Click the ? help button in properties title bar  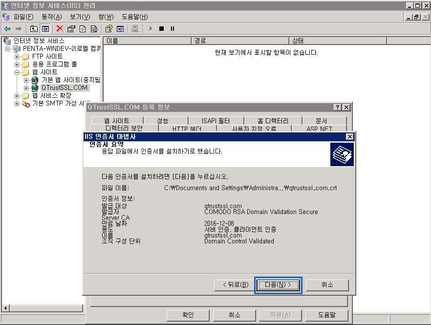(x=338, y=107)
